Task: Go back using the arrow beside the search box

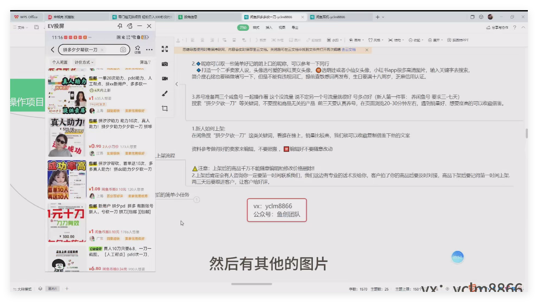Action: [52, 50]
